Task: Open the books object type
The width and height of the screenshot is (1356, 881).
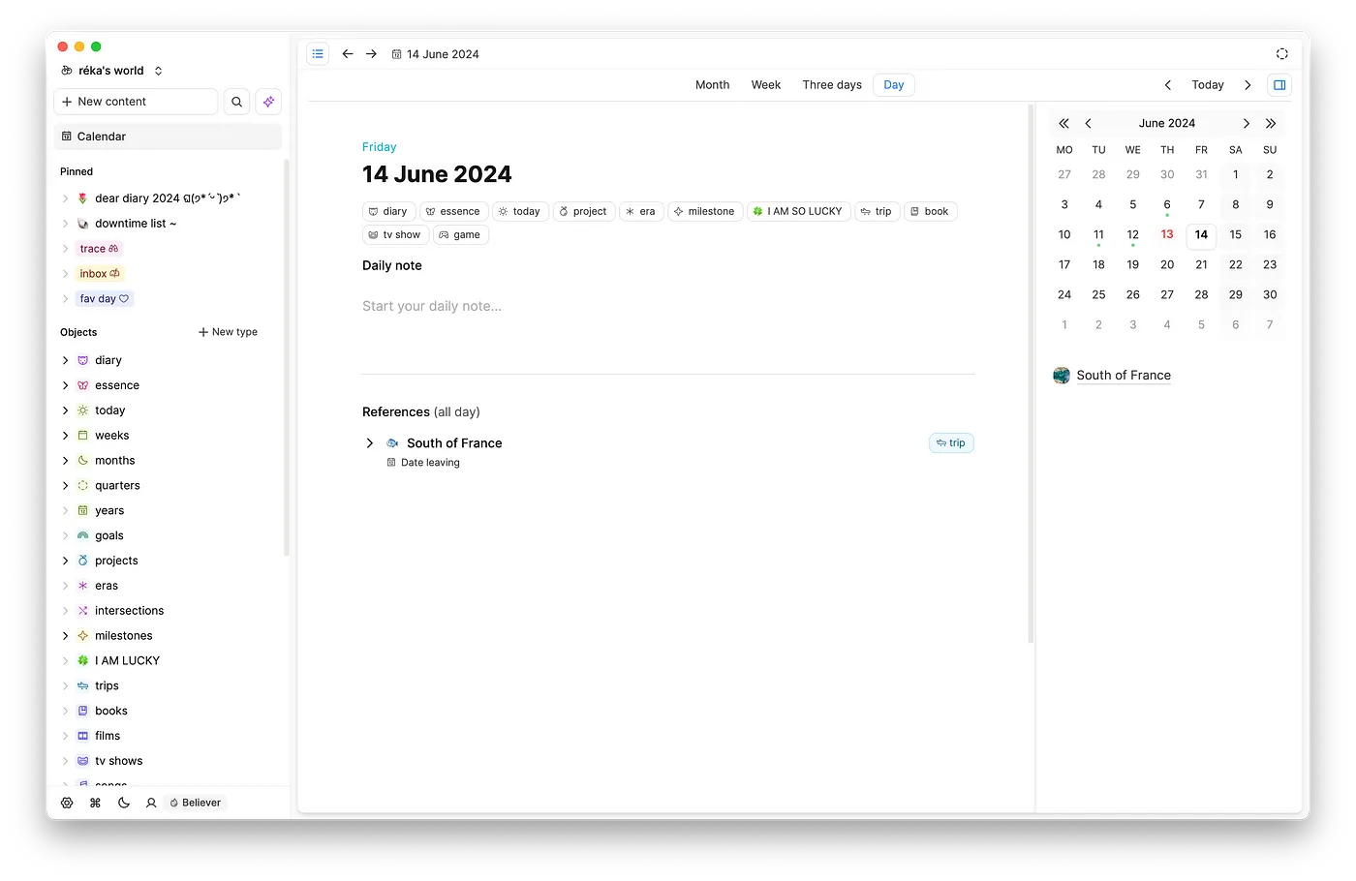Action: (x=110, y=711)
